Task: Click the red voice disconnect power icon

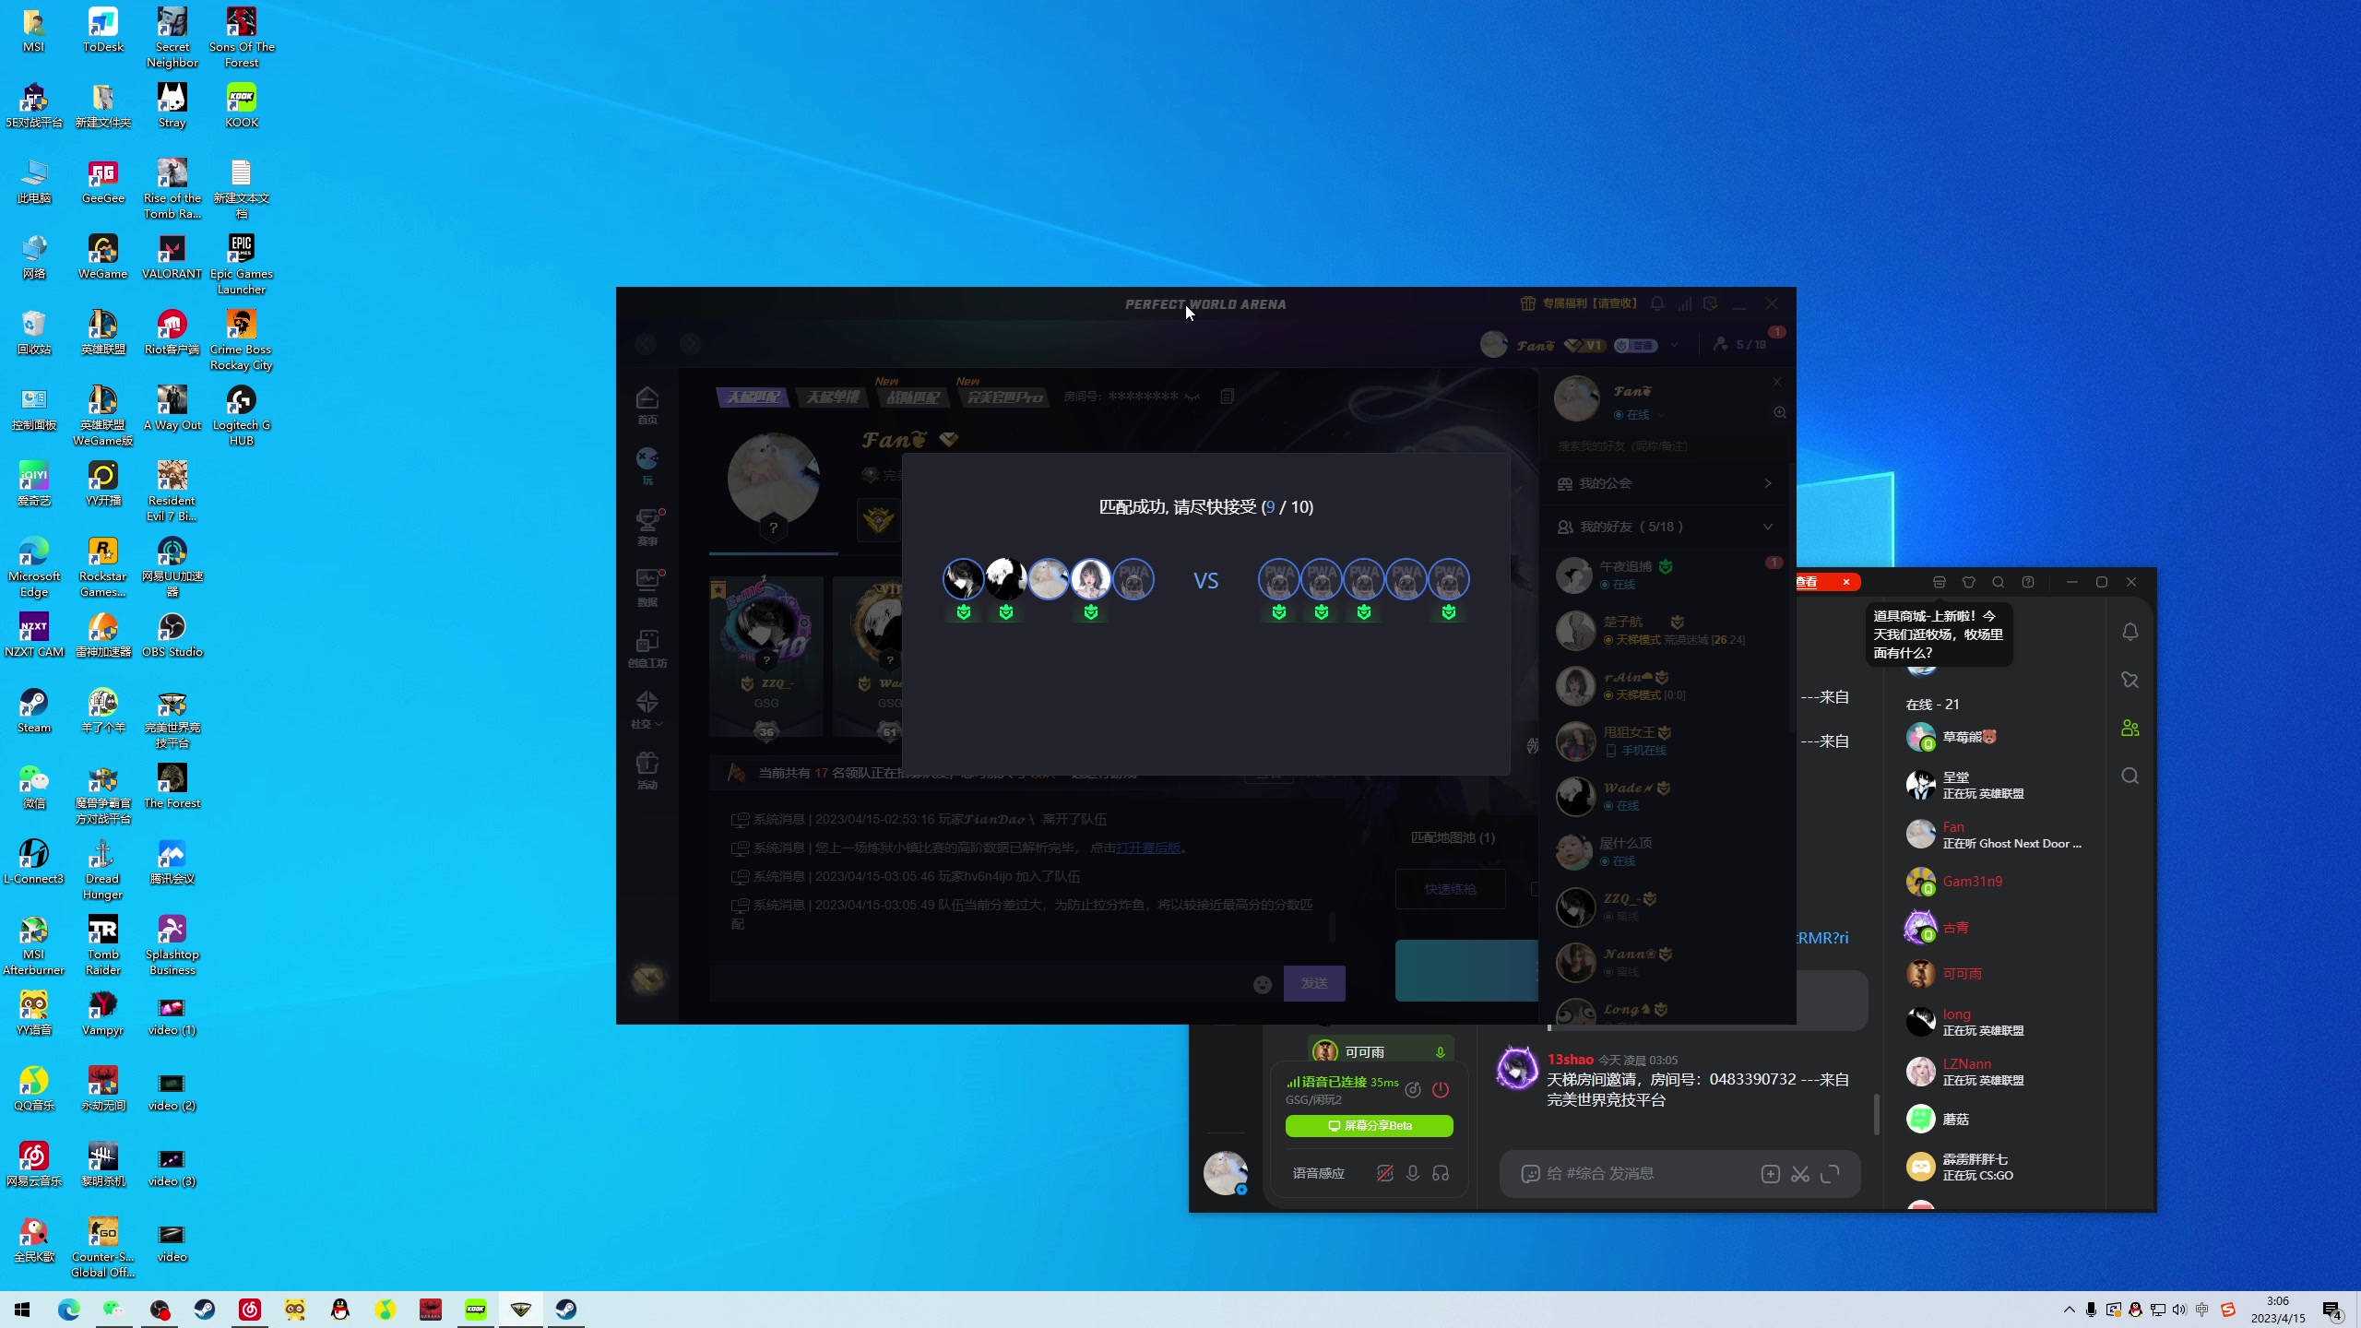Action: pos(1441,1090)
